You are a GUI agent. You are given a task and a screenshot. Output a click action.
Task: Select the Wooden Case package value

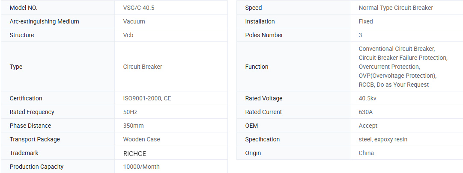[141, 139]
